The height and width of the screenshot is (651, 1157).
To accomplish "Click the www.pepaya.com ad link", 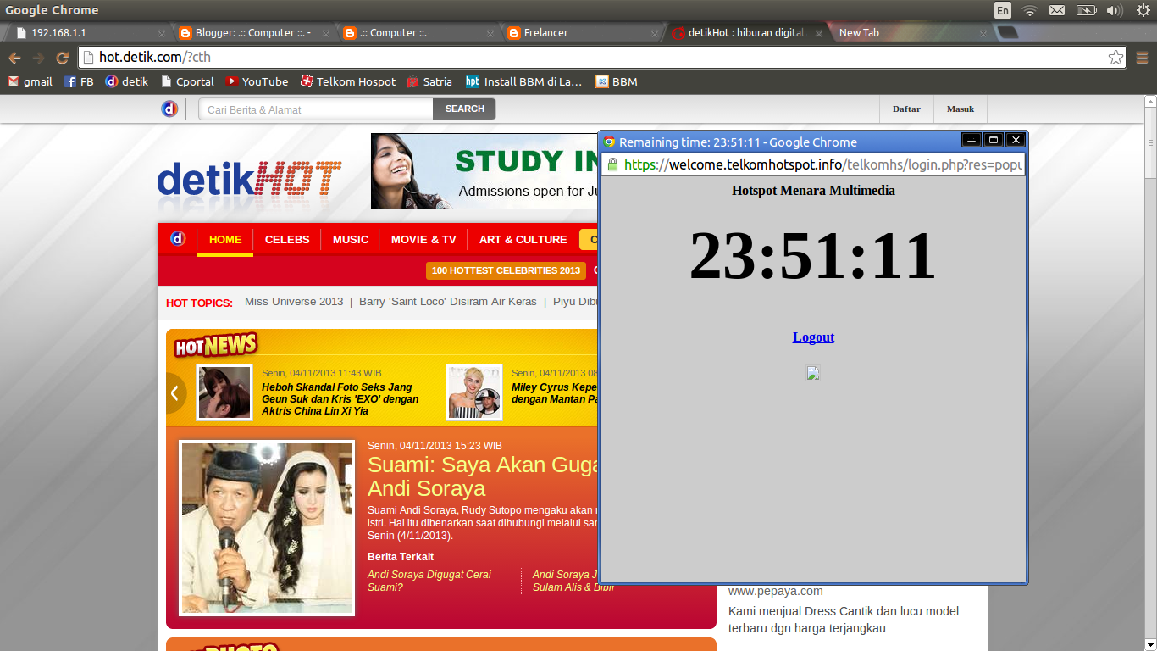I will 775,591.
